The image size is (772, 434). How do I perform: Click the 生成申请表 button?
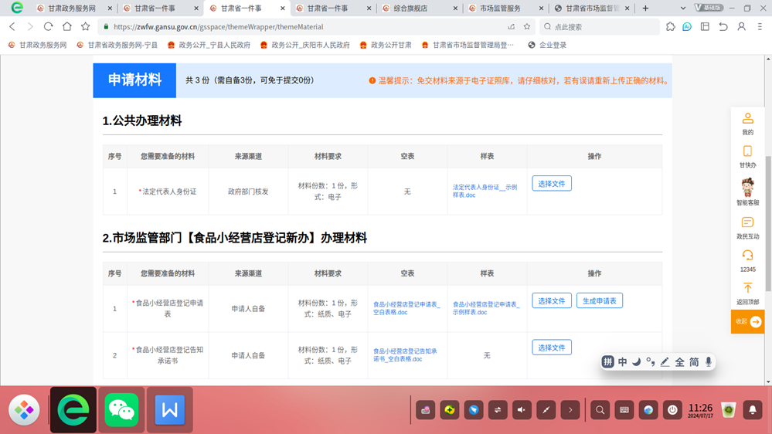[x=599, y=300]
